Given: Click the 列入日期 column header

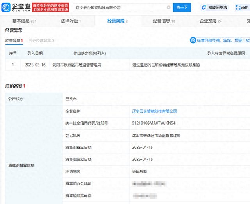Looking at the screenshot, I should [35, 53].
